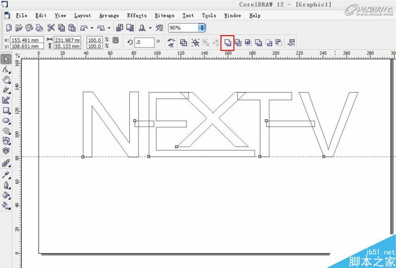Select the Ellipse tool
The height and width of the screenshot is (268, 396).
coord(6,120)
